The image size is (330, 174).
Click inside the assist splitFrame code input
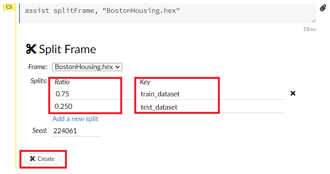point(167,11)
